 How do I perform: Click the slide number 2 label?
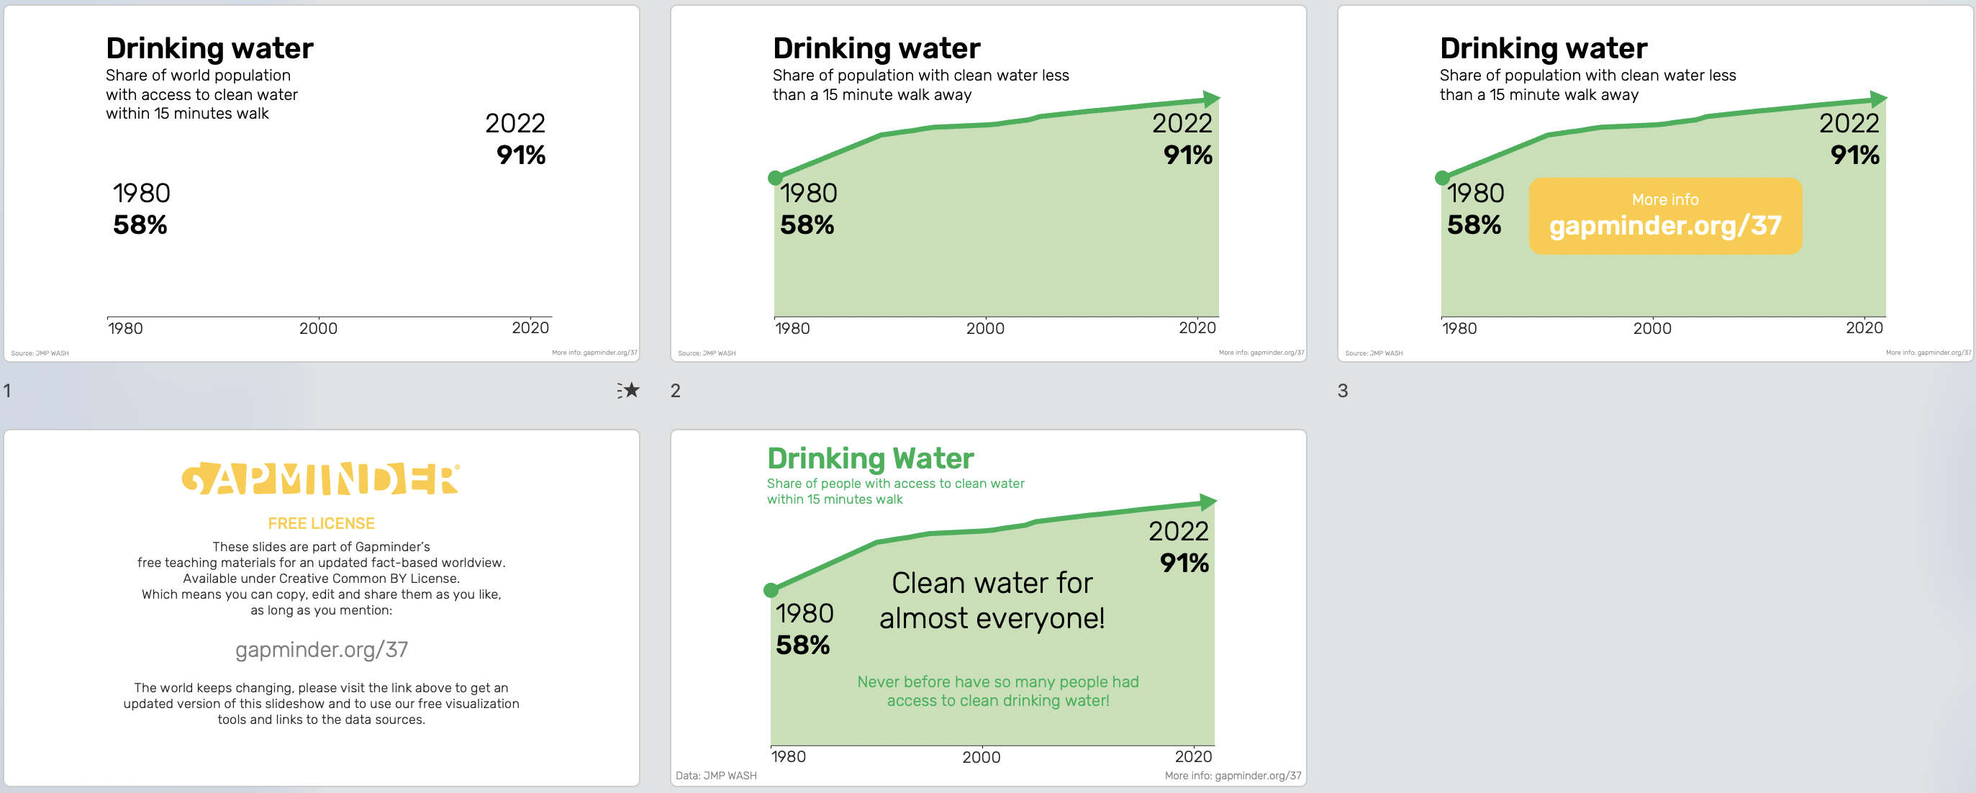tap(675, 390)
